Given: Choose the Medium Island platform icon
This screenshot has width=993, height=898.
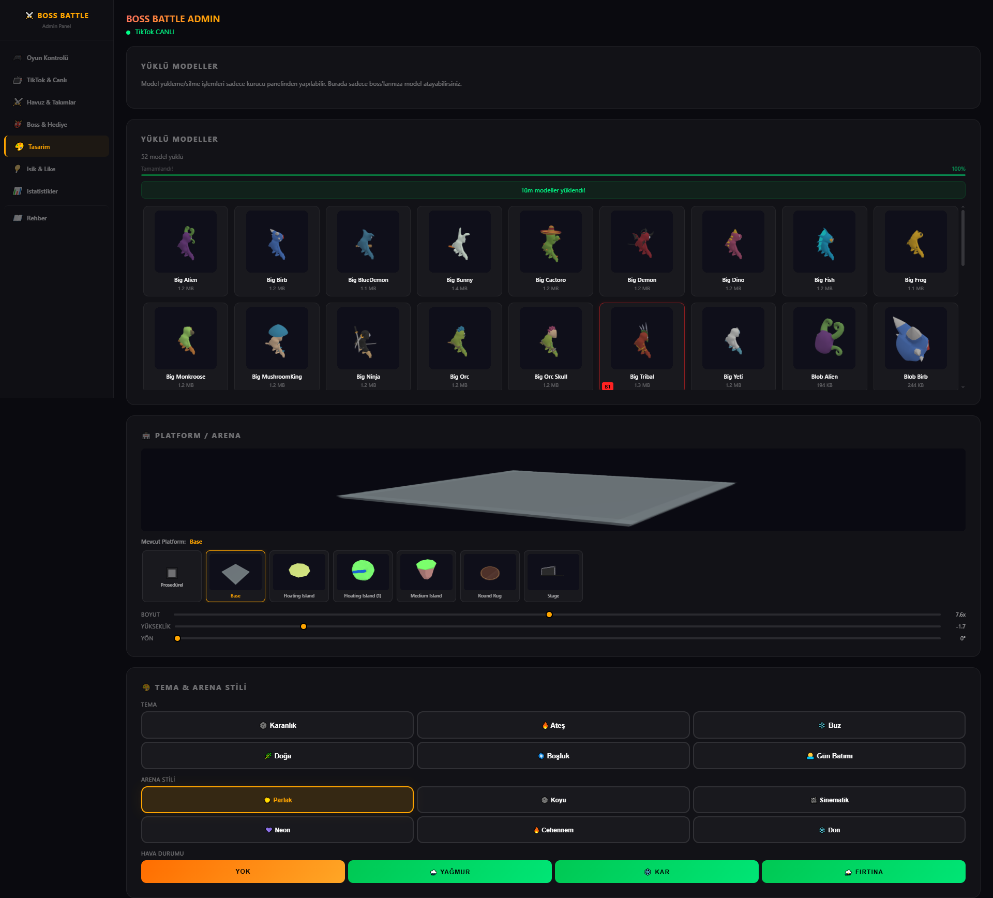Looking at the screenshot, I should point(426,576).
